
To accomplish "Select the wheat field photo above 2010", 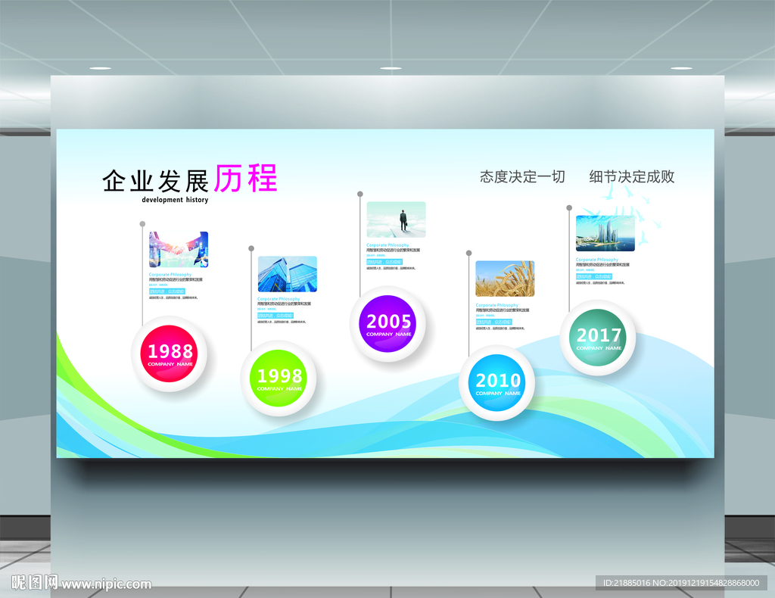I will pos(505,279).
